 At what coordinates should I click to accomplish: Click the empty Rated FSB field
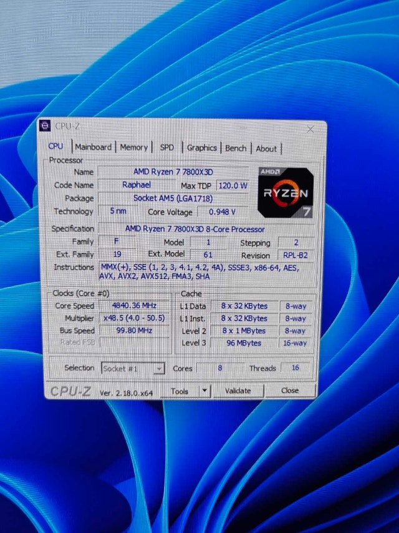click(x=134, y=342)
